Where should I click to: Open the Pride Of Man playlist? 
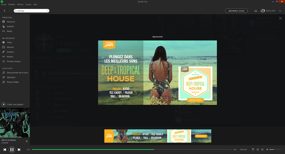click(13, 82)
